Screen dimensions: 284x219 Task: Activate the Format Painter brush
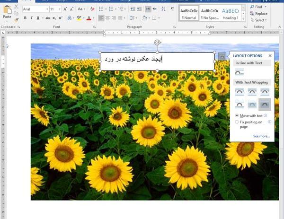tap(16, 20)
